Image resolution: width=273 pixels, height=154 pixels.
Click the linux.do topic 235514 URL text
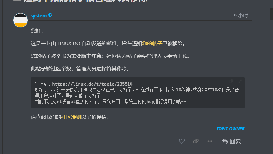(x=92, y=84)
